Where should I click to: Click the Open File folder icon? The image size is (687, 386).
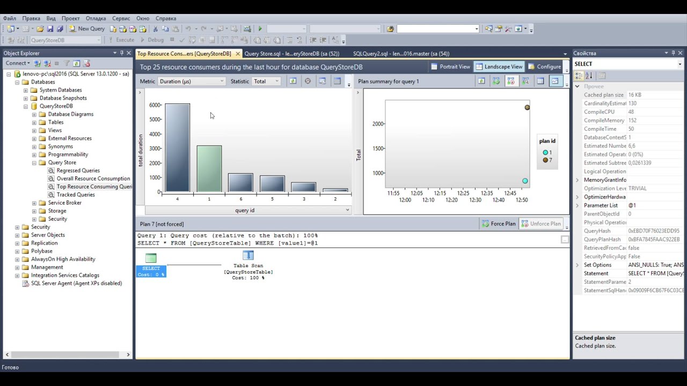[40, 29]
